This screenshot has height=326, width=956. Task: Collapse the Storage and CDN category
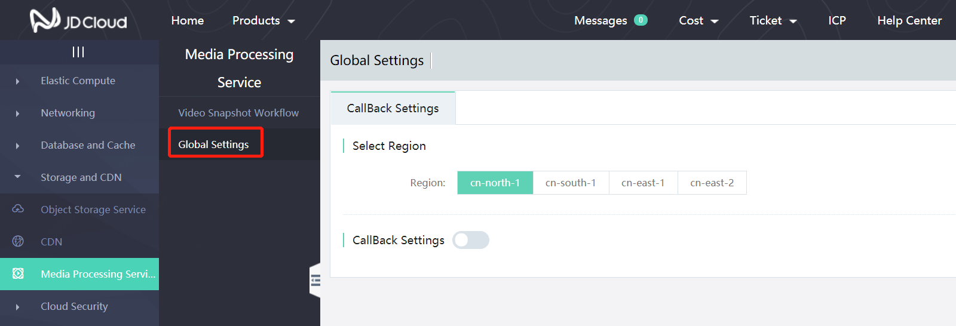pos(81,177)
